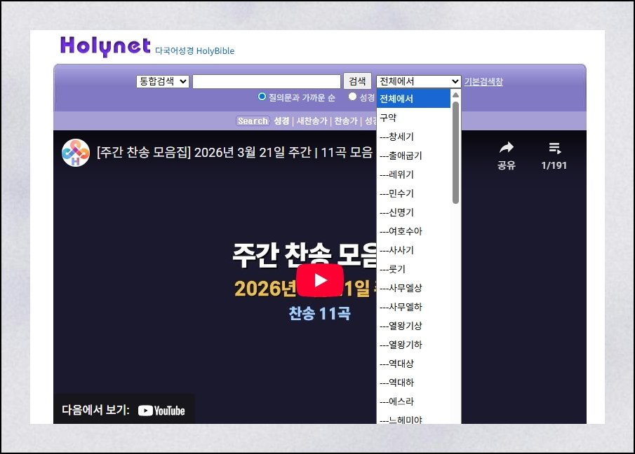Open the 통합검색 dropdown
The width and height of the screenshot is (635, 454).
[163, 81]
